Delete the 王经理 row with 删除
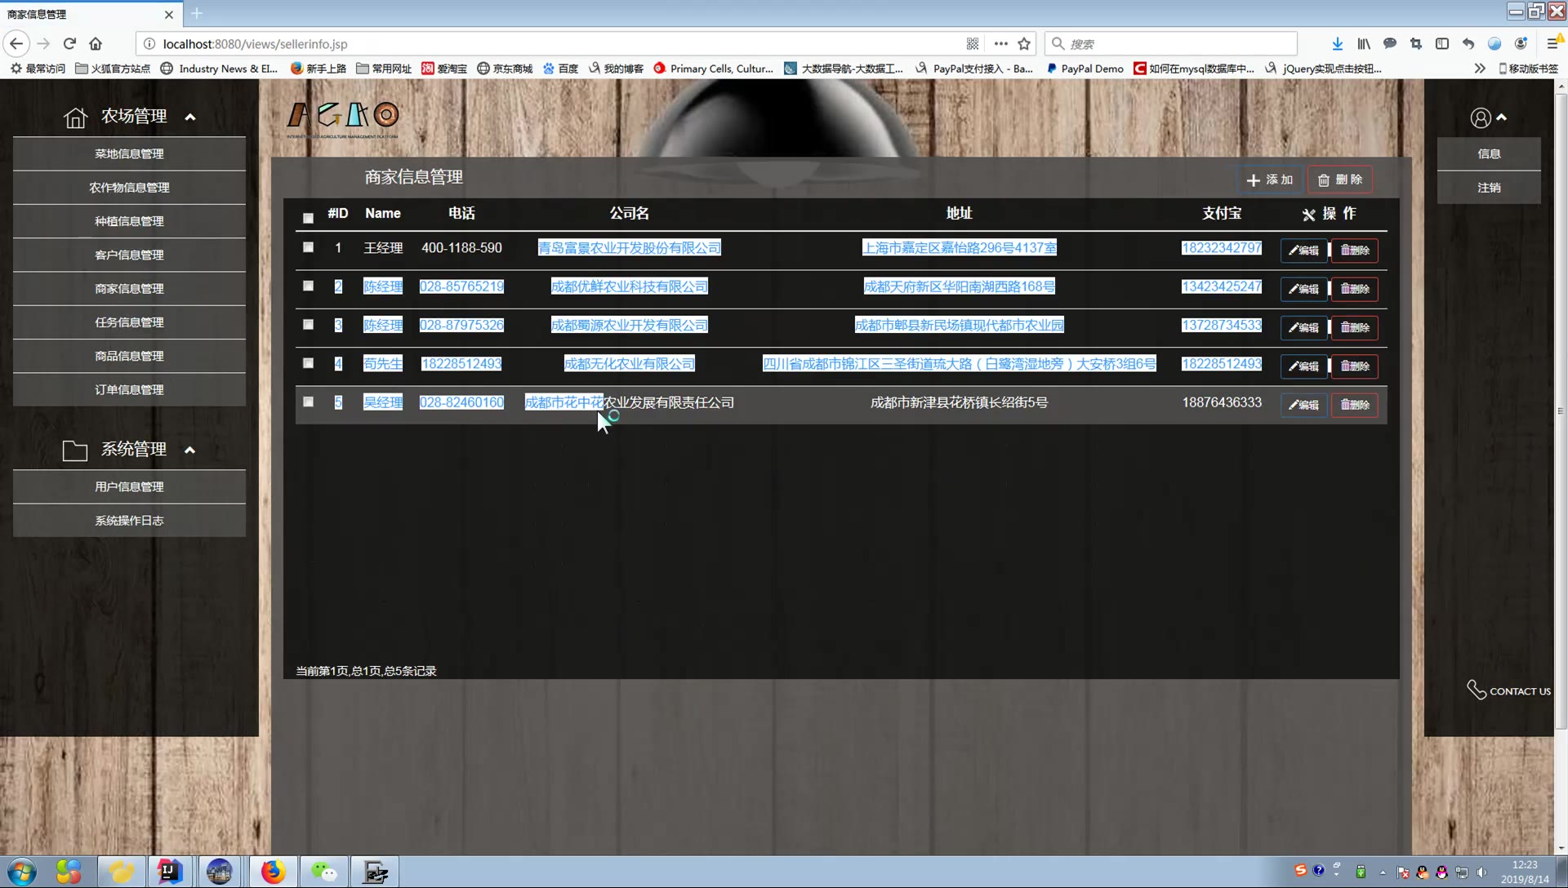 [x=1355, y=251]
